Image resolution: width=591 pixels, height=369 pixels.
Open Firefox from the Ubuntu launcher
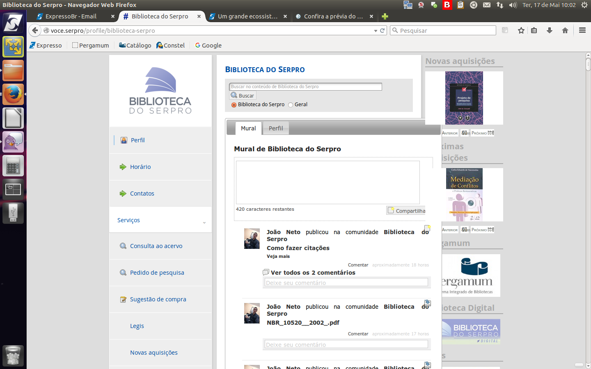coord(13,94)
